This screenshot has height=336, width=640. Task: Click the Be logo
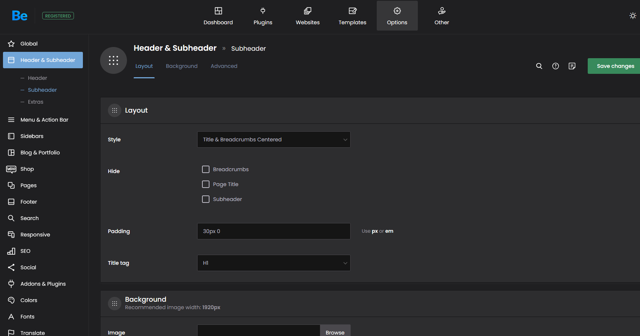point(20,16)
